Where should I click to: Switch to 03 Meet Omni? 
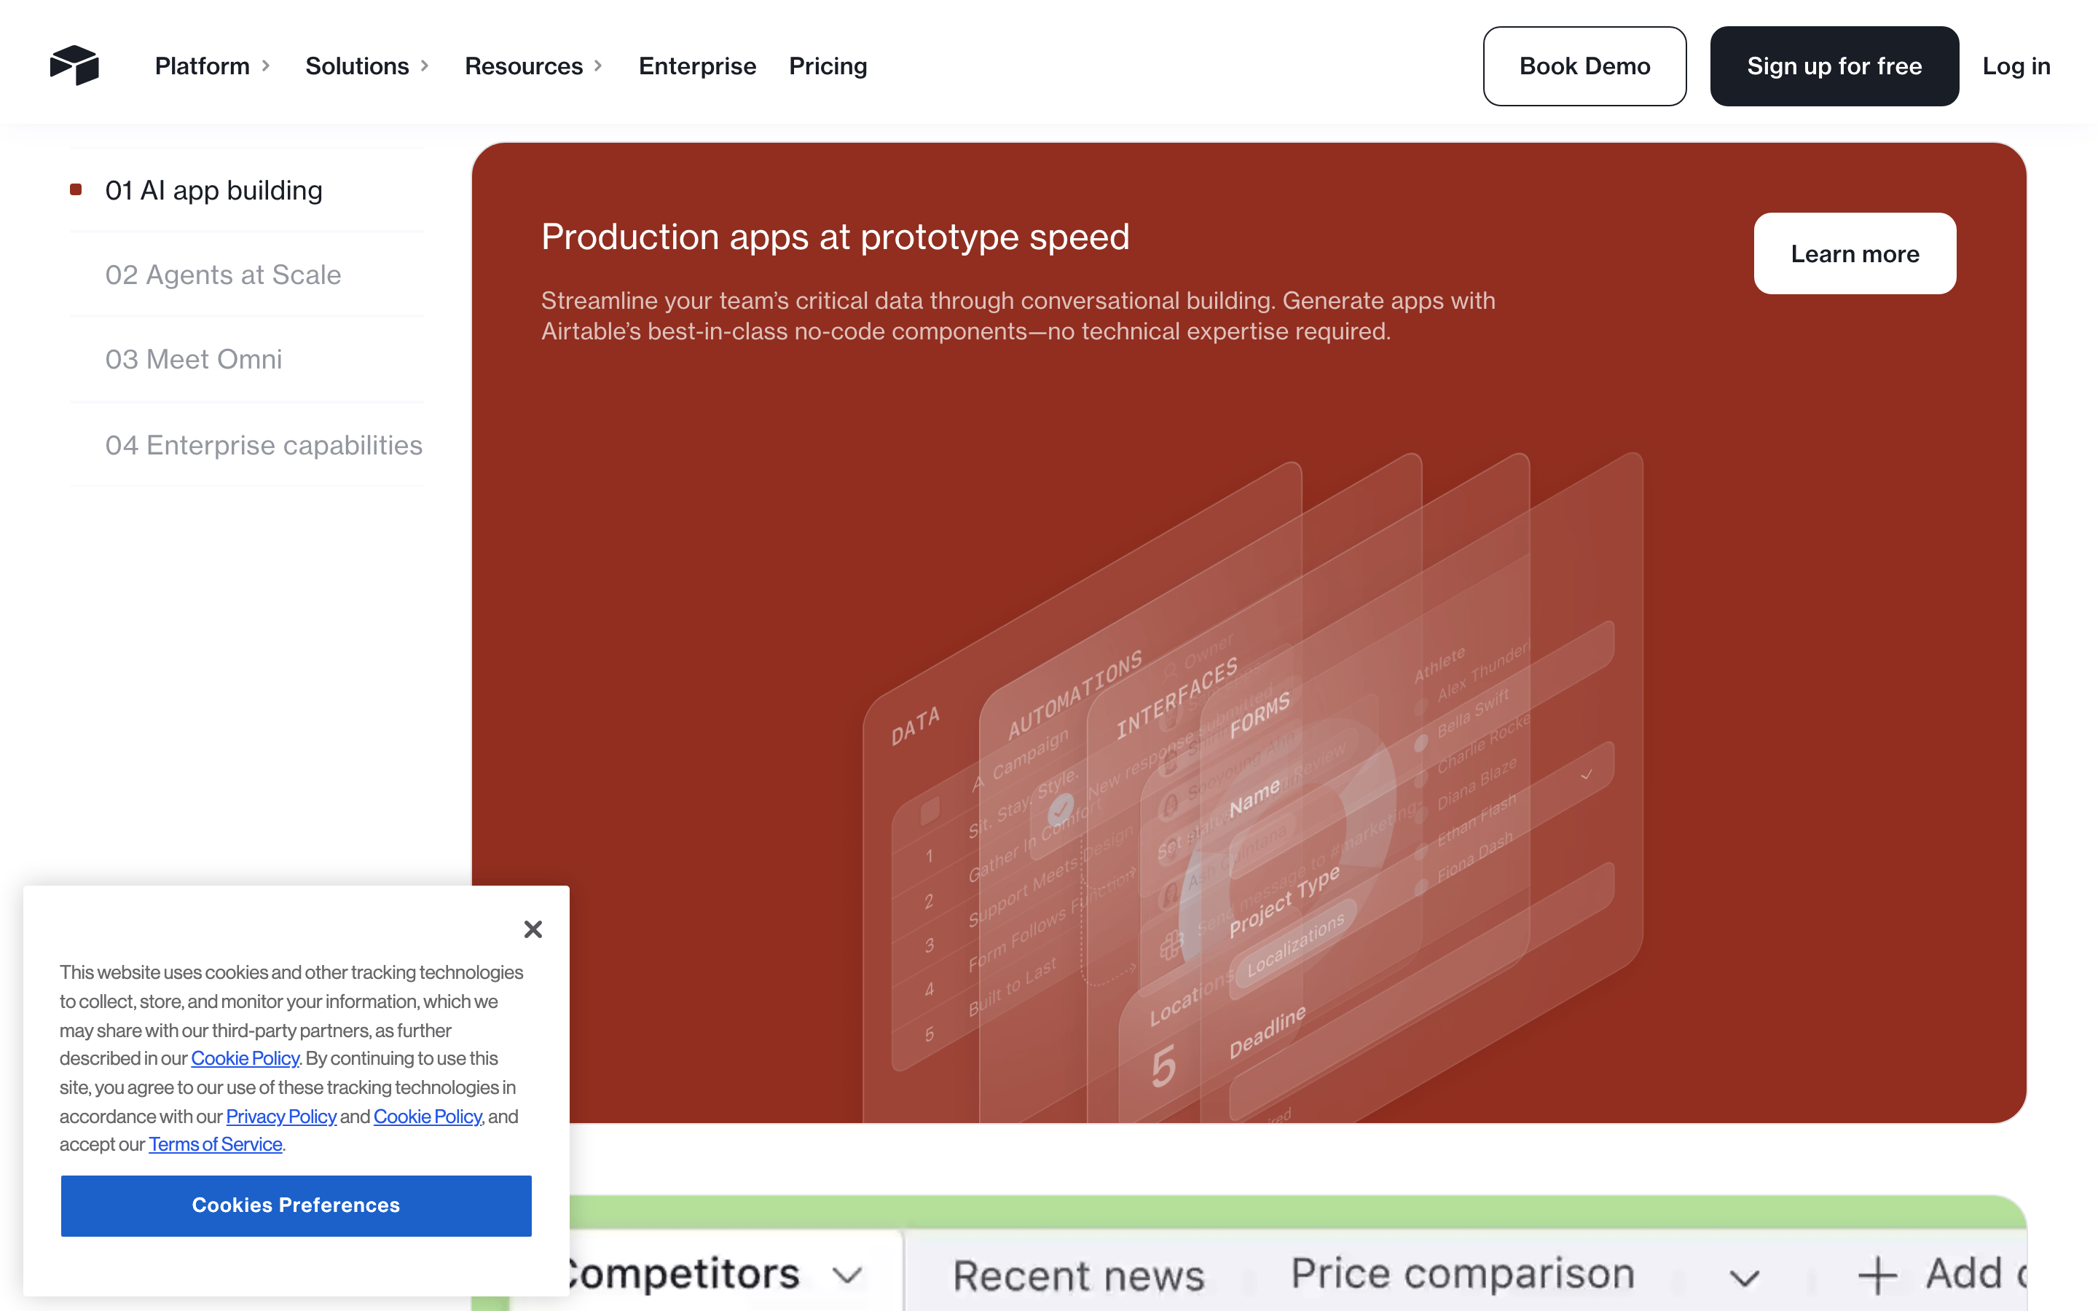coord(246,359)
